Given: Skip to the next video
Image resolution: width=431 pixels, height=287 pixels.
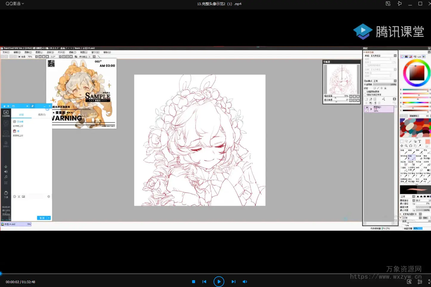Looking at the screenshot, I should point(233,282).
